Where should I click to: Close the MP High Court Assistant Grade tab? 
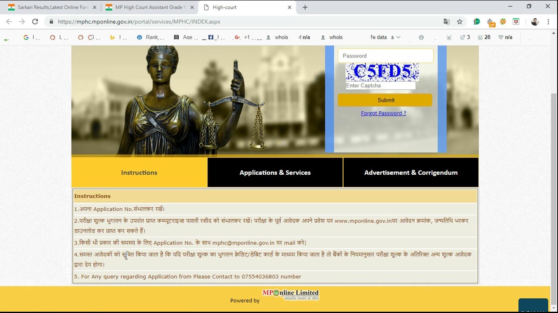(x=192, y=7)
